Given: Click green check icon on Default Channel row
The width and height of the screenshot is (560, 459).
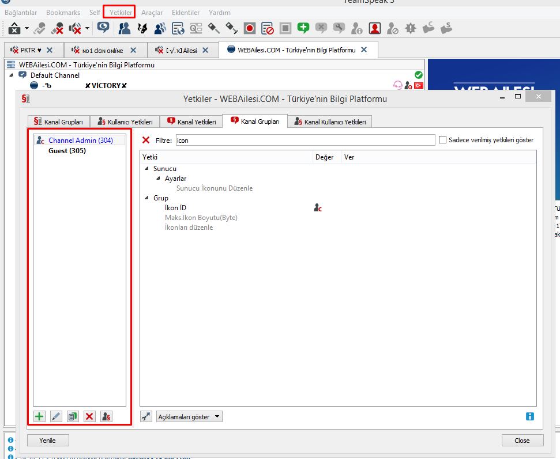Looking at the screenshot, I should point(419,75).
